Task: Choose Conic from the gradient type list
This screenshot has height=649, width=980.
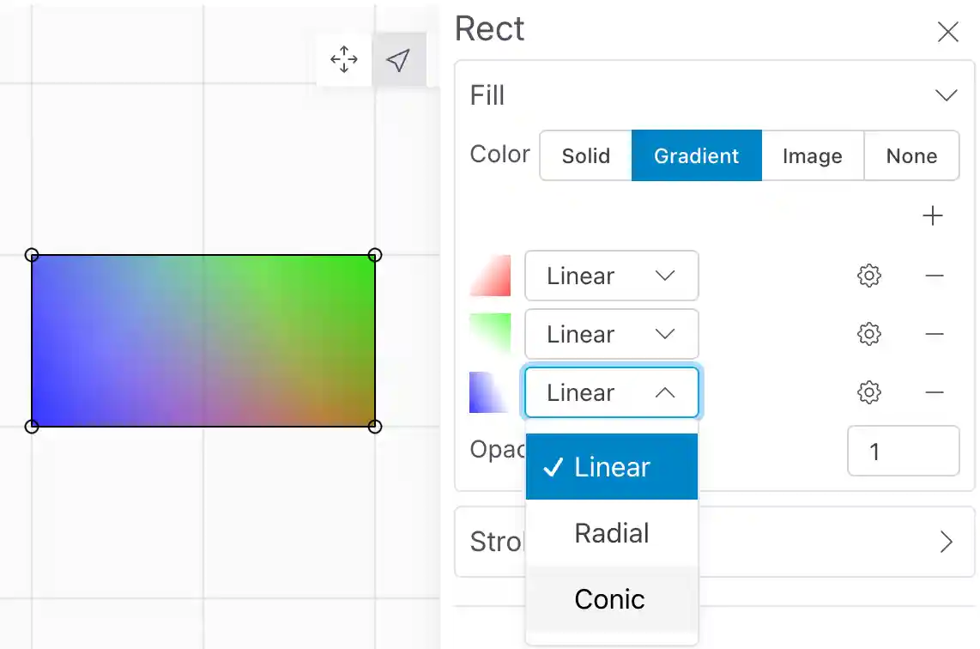Action: [x=610, y=598]
